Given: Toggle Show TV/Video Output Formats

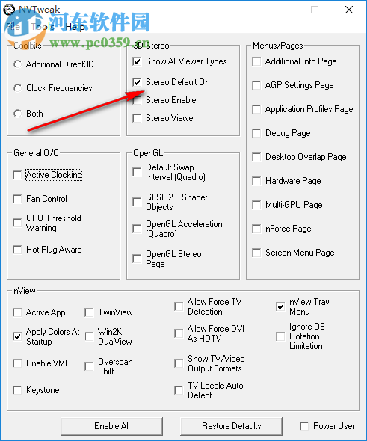Looking at the screenshot, I should coord(179,363).
